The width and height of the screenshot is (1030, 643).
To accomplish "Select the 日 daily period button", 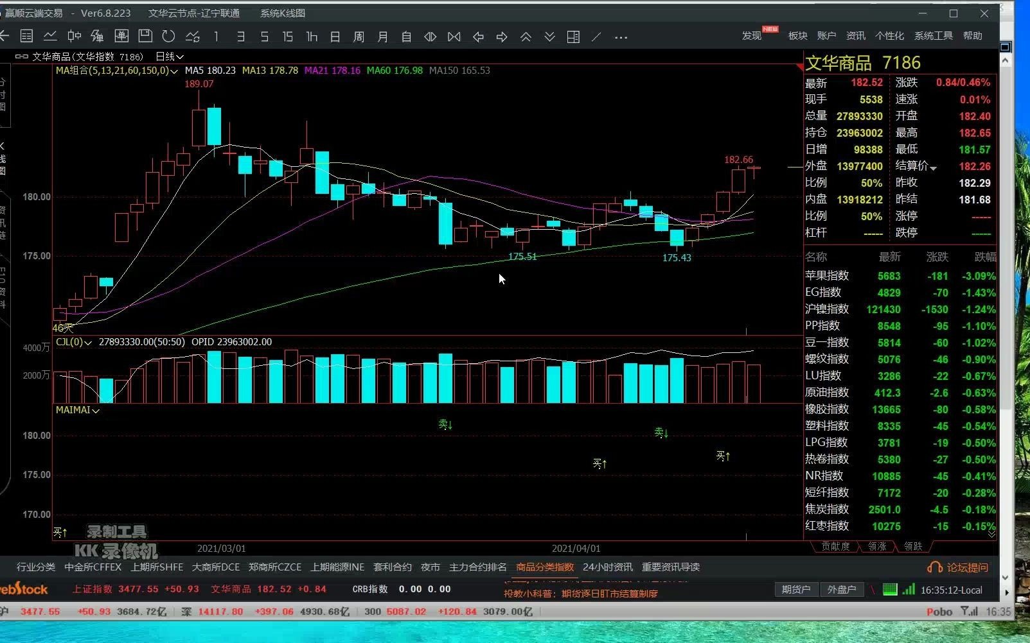I will pyautogui.click(x=335, y=37).
